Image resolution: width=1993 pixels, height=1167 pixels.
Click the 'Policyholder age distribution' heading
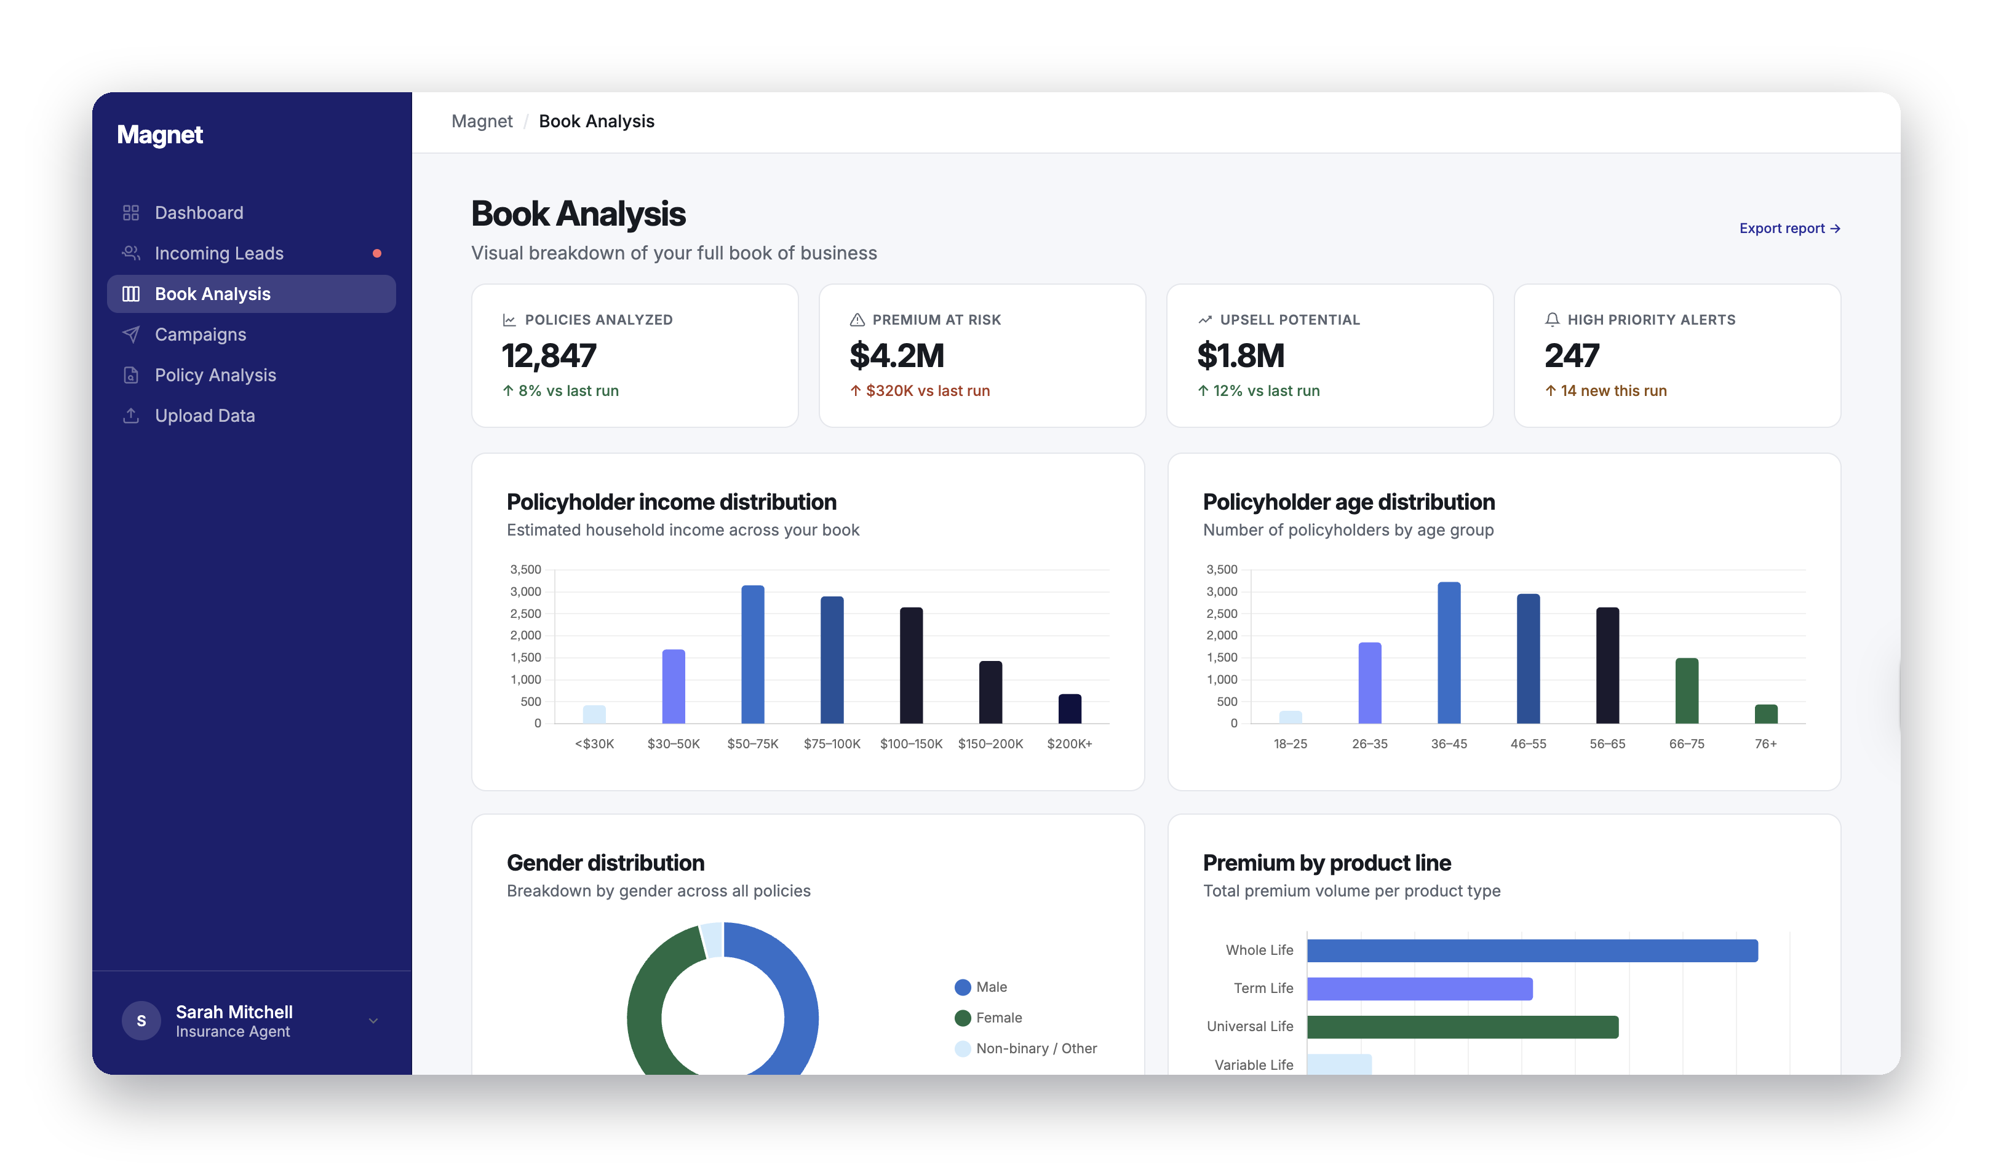(1348, 502)
